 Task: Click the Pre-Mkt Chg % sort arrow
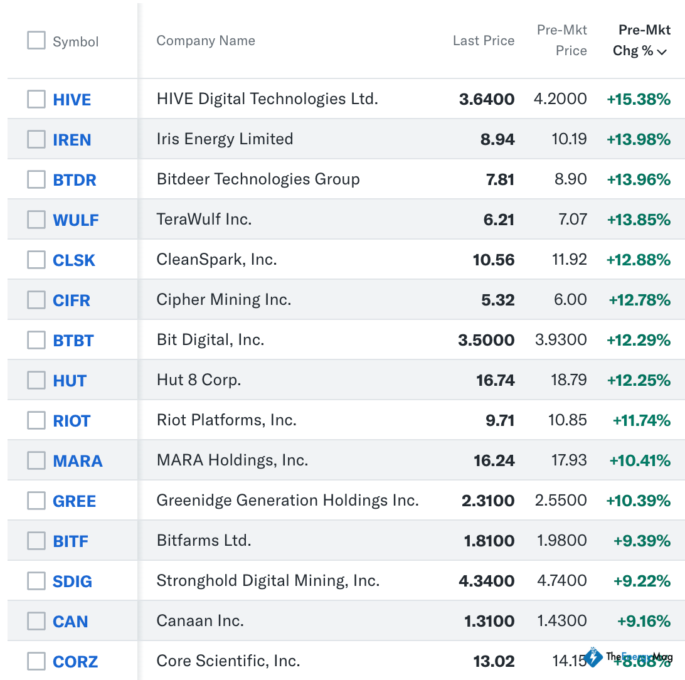point(662,52)
